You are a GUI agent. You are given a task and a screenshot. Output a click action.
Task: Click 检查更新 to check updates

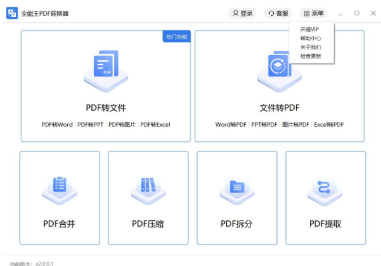311,56
